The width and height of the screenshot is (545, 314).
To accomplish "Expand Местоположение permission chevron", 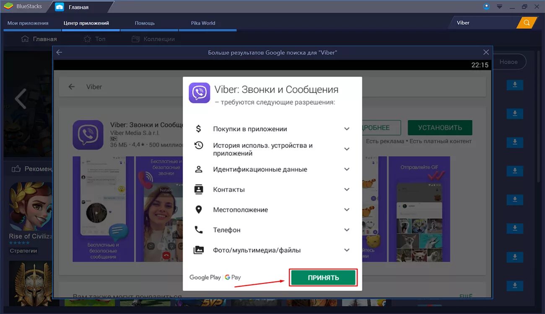I will (347, 209).
